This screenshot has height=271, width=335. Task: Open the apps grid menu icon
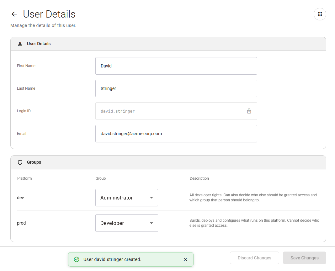[x=320, y=14]
